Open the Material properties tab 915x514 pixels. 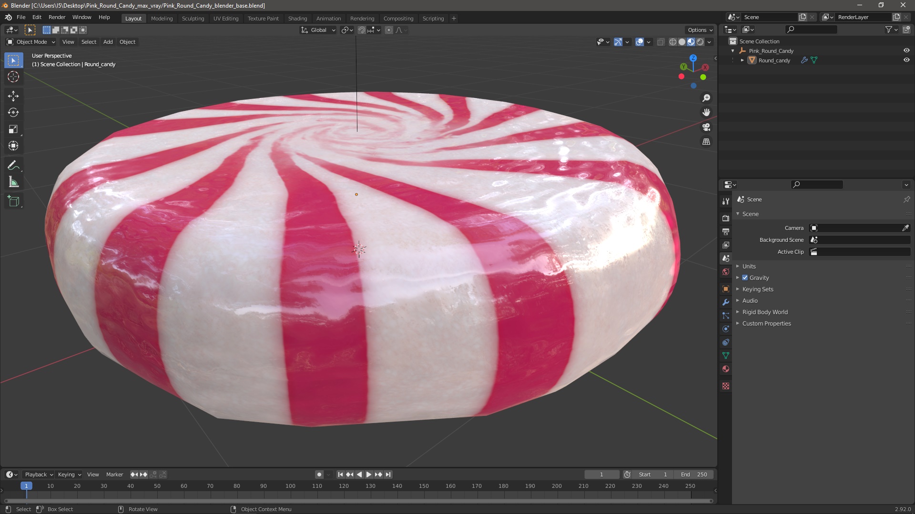(726, 369)
